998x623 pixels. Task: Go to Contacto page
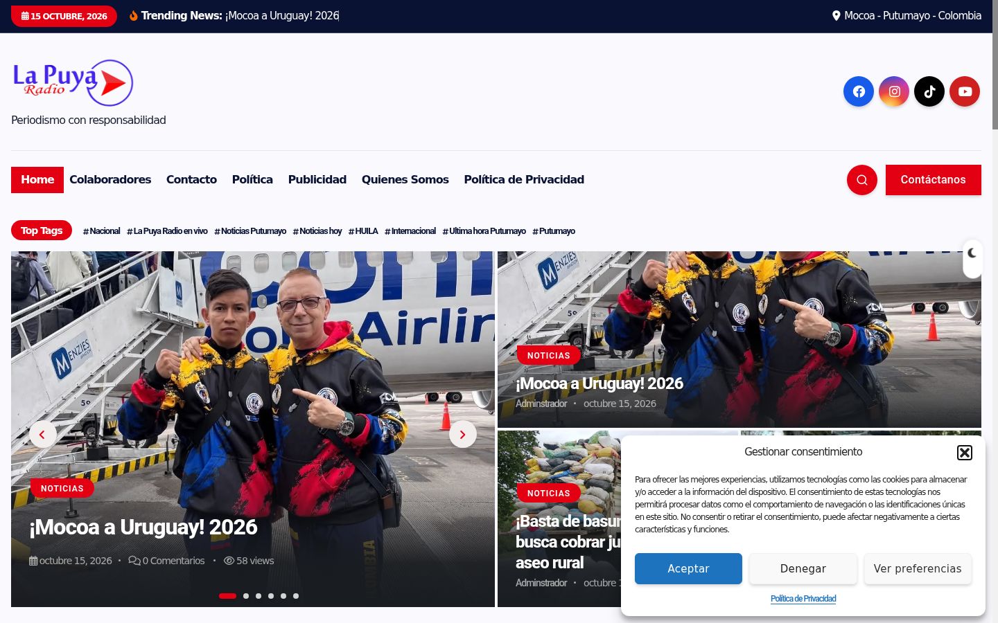(191, 180)
